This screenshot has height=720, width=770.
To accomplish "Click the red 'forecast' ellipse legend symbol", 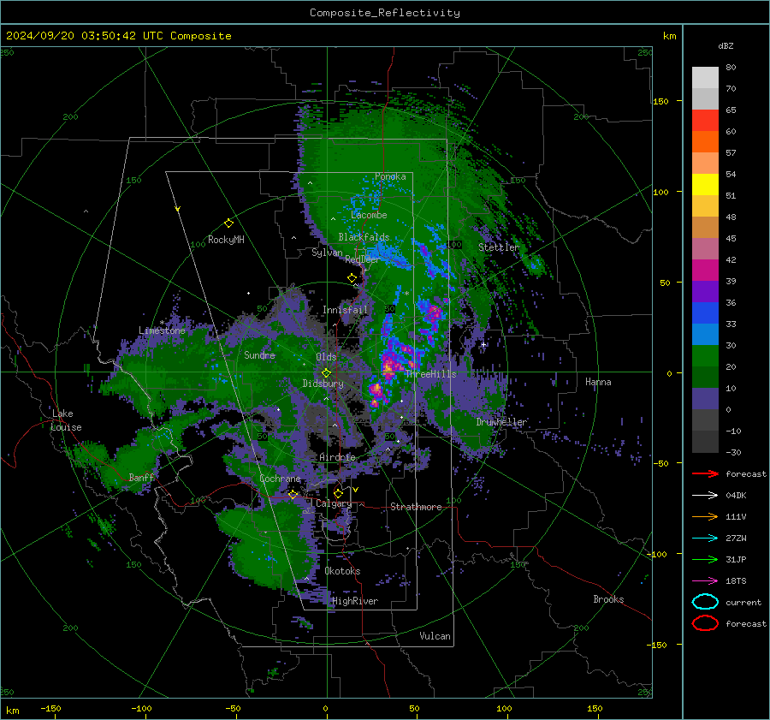I will [705, 623].
